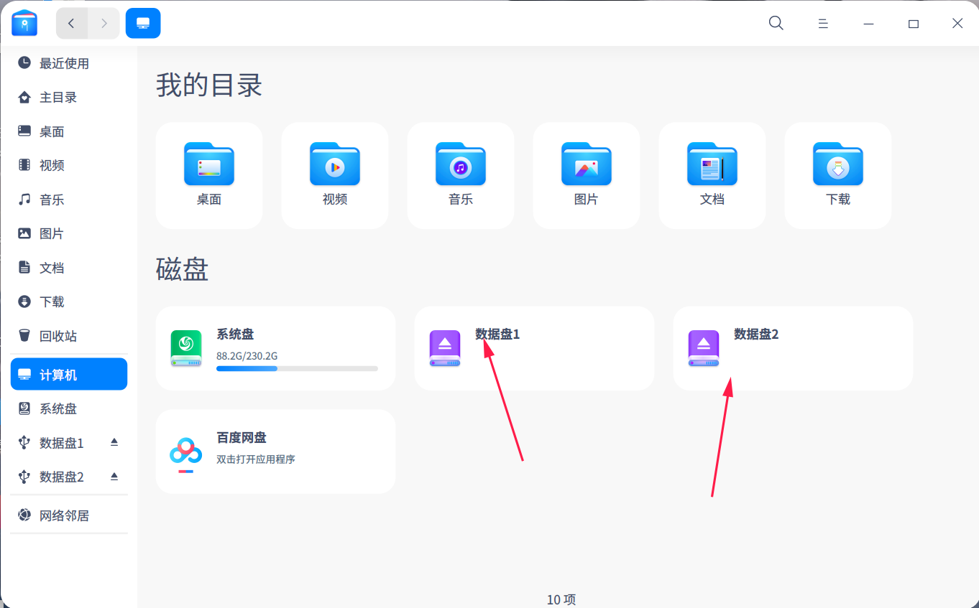Open the view options menu icon
Image resolution: width=979 pixels, height=608 pixels.
pos(822,23)
